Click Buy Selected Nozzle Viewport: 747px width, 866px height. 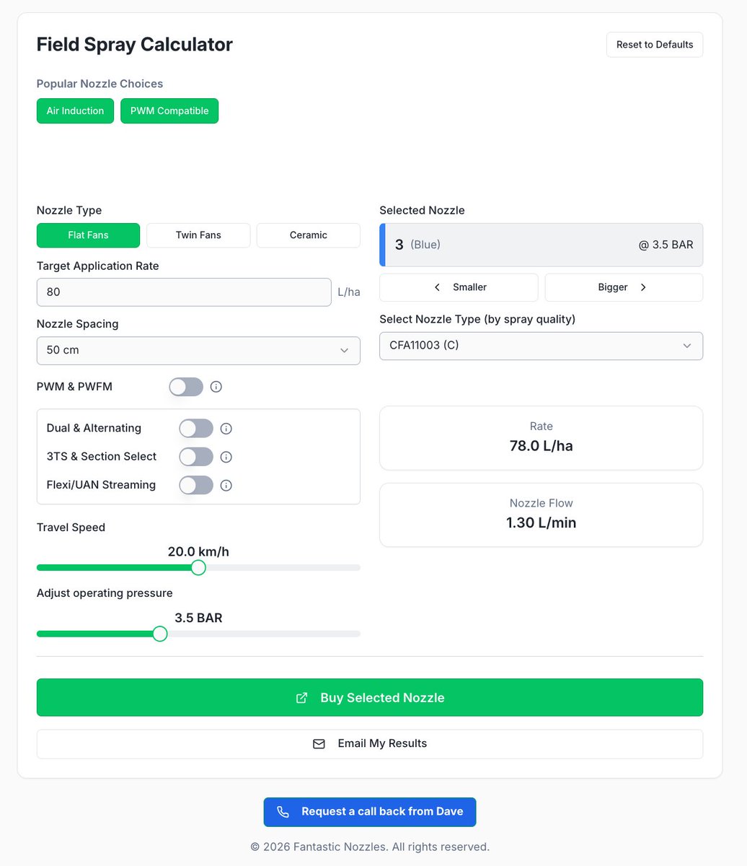coord(370,698)
